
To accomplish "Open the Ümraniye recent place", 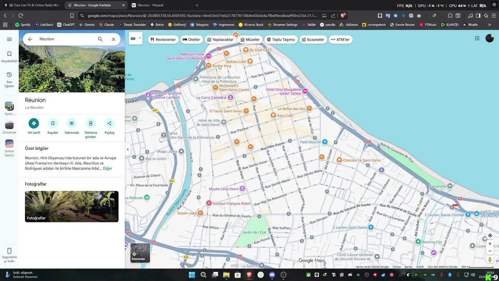I will coord(9,127).
